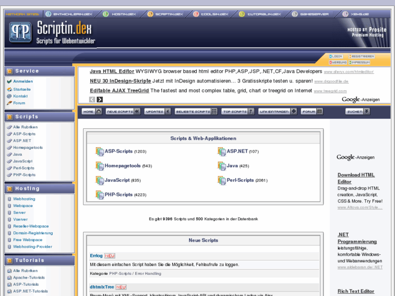Viewport: 395px width, 296px height.
Task: Open Perl-Scripts in the Scripts sidebar
Action: pyautogui.click(x=24, y=168)
